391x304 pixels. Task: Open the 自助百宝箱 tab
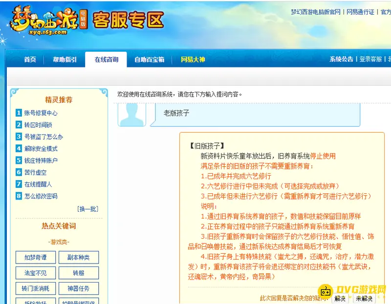[150, 60]
